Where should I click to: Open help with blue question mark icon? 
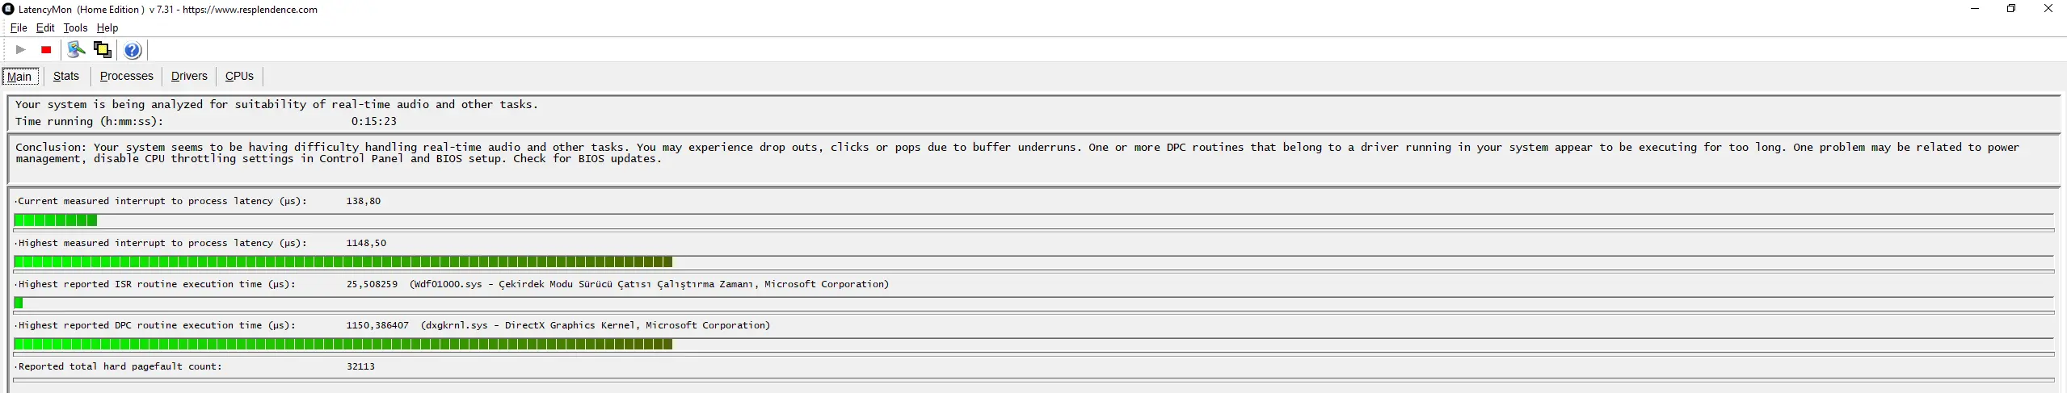pyautogui.click(x=133, y=50)
